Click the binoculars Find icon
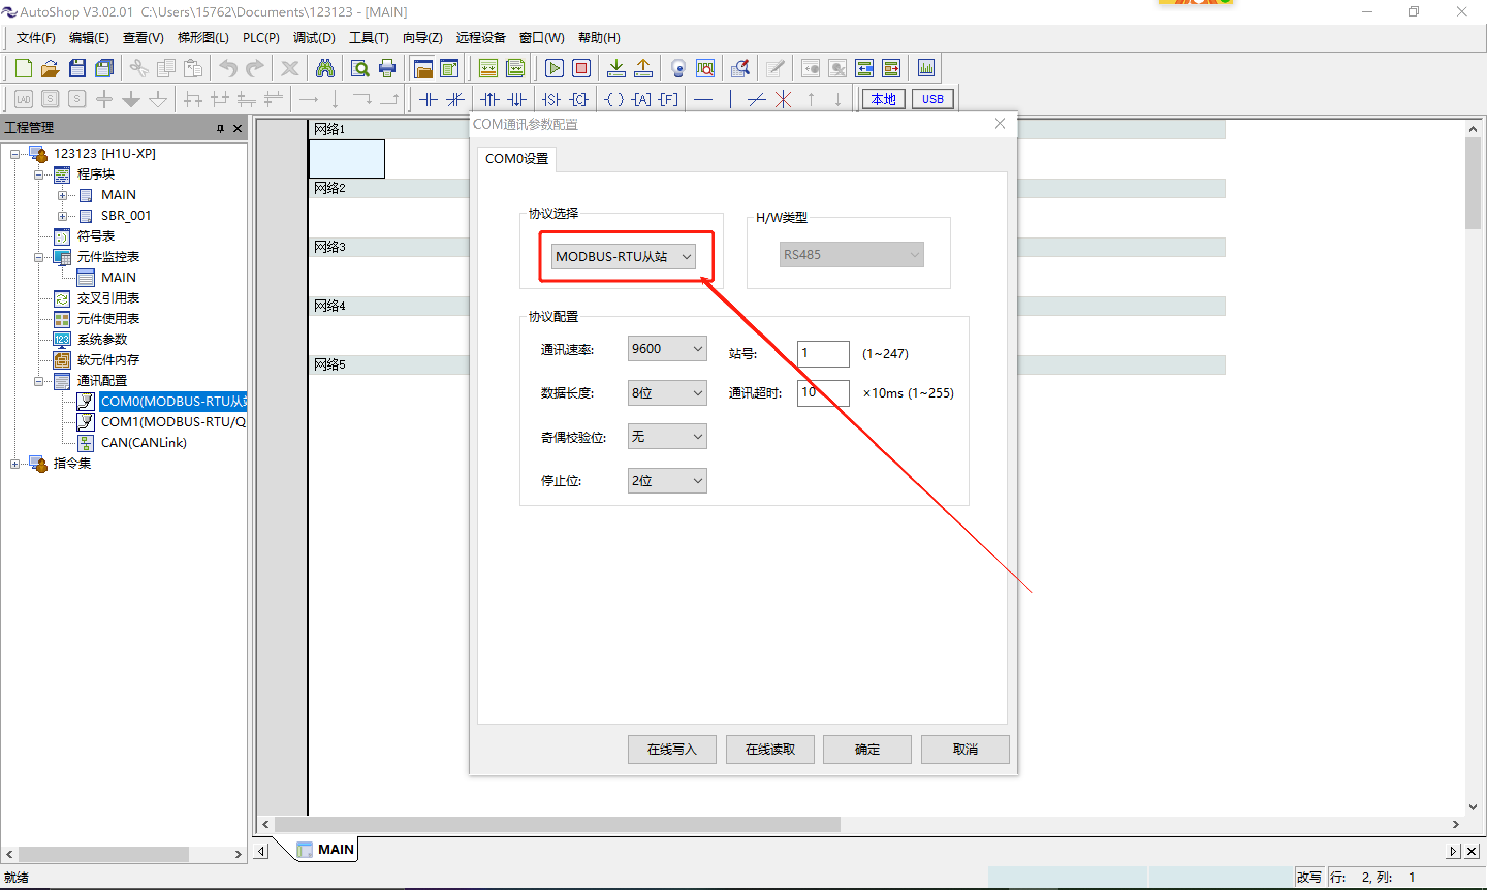Screen dimensions: 1487x890 click(x=325, y=68)
